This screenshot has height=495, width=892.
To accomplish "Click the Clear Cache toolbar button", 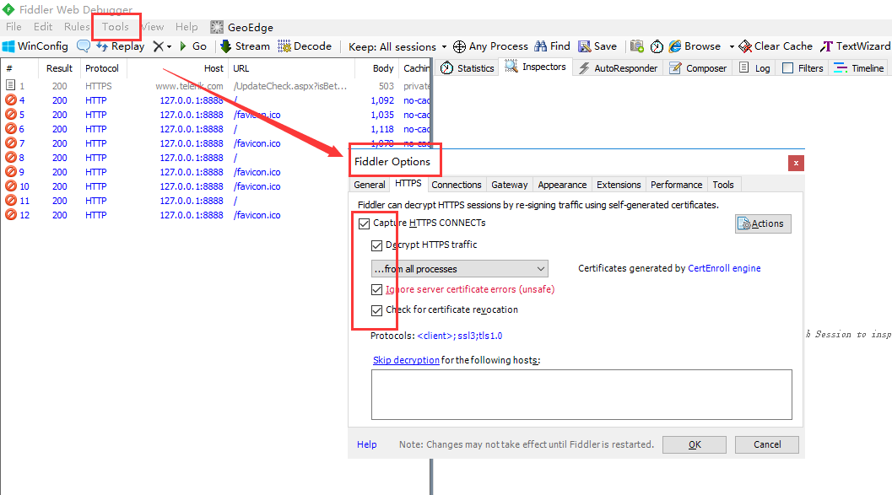I will (776, 46).
